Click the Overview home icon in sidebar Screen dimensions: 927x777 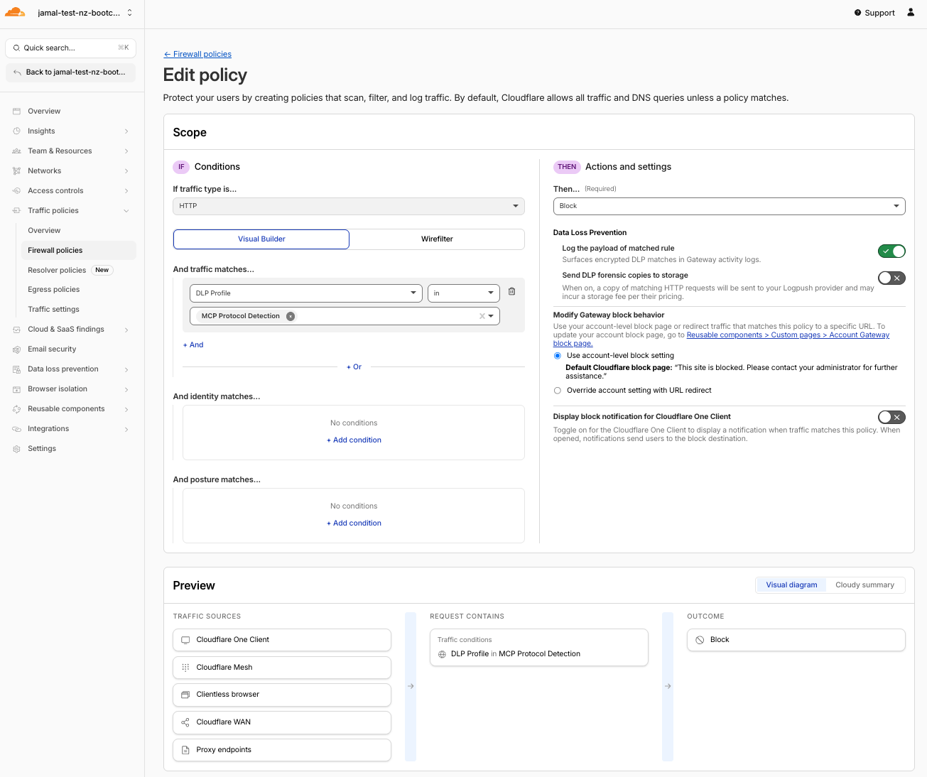16,112
